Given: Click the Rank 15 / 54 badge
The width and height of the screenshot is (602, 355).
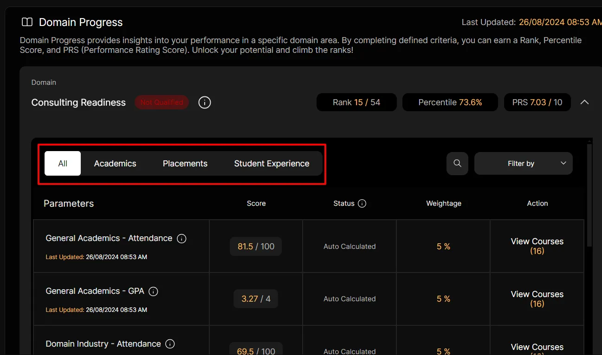Looking at the screenshot, I should coord(356,102).
